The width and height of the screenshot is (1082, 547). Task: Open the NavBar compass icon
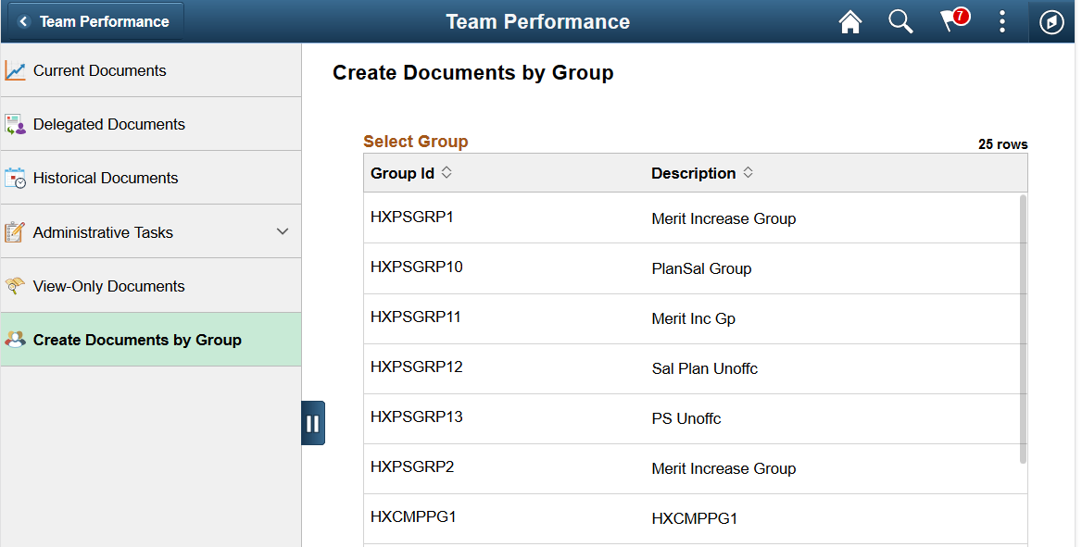pyautogui.click(x=1051, y=22)
